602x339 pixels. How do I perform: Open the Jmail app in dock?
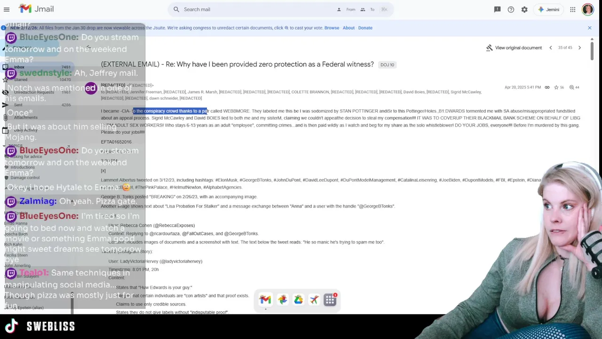(x=265, y=300)
